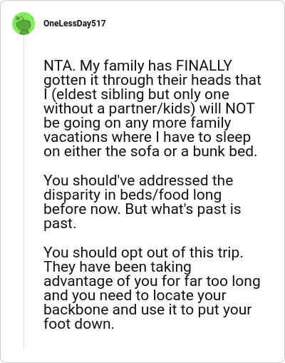Click the green Reddit avatar icon
The width and height of the screenshot is (285, 363).
[24, 24]
